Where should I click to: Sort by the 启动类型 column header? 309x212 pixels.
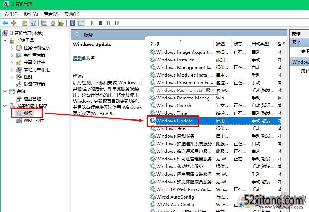pyautogui.click(x=260, y=44)
